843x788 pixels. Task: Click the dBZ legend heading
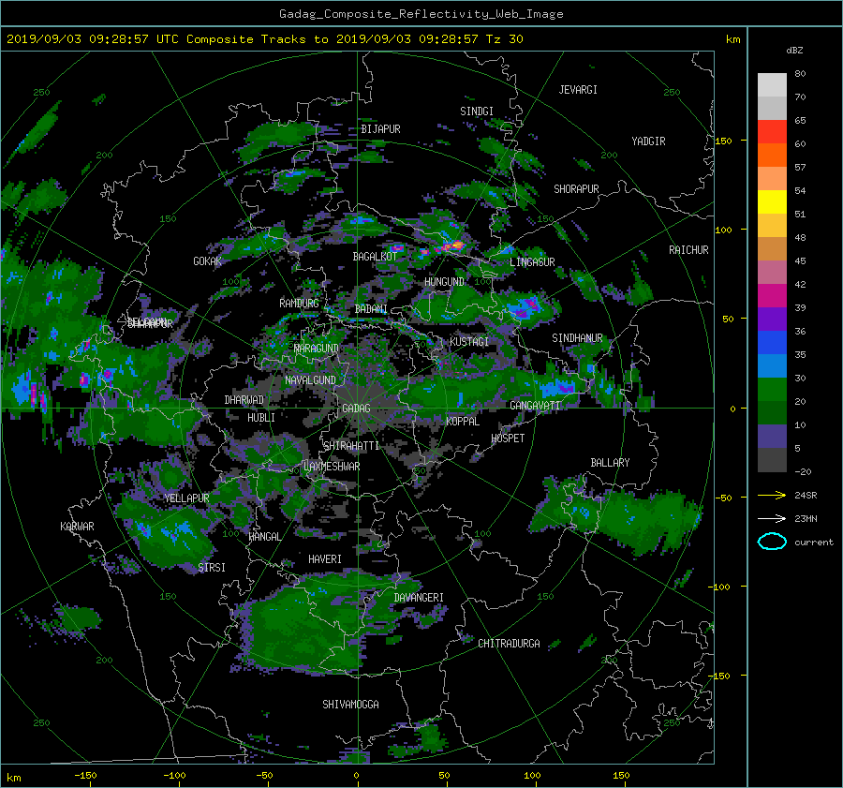794,50
